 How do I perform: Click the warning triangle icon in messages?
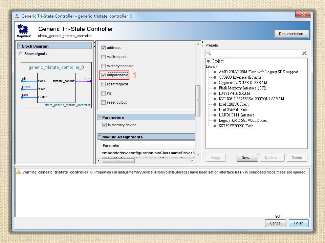pyautogui.click(x=19, y=172)
